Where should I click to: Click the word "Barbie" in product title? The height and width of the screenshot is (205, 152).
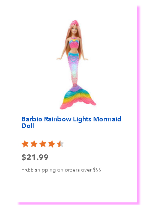[32, 119]
